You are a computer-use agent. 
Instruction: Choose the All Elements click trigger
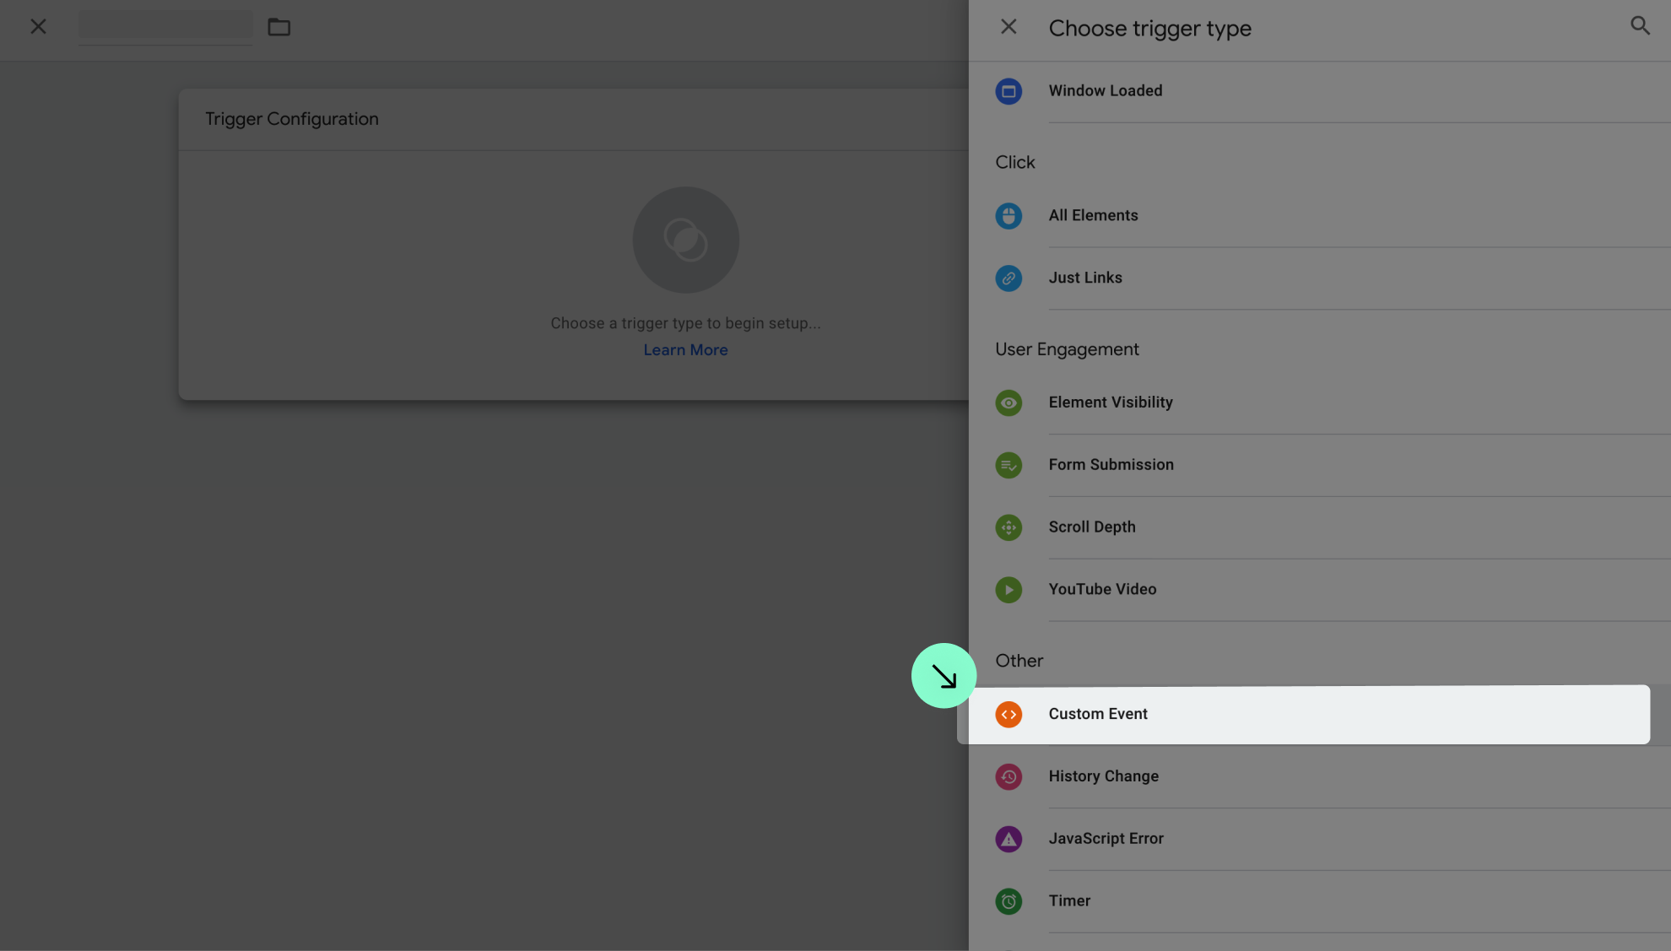(x=1320, y=216)
